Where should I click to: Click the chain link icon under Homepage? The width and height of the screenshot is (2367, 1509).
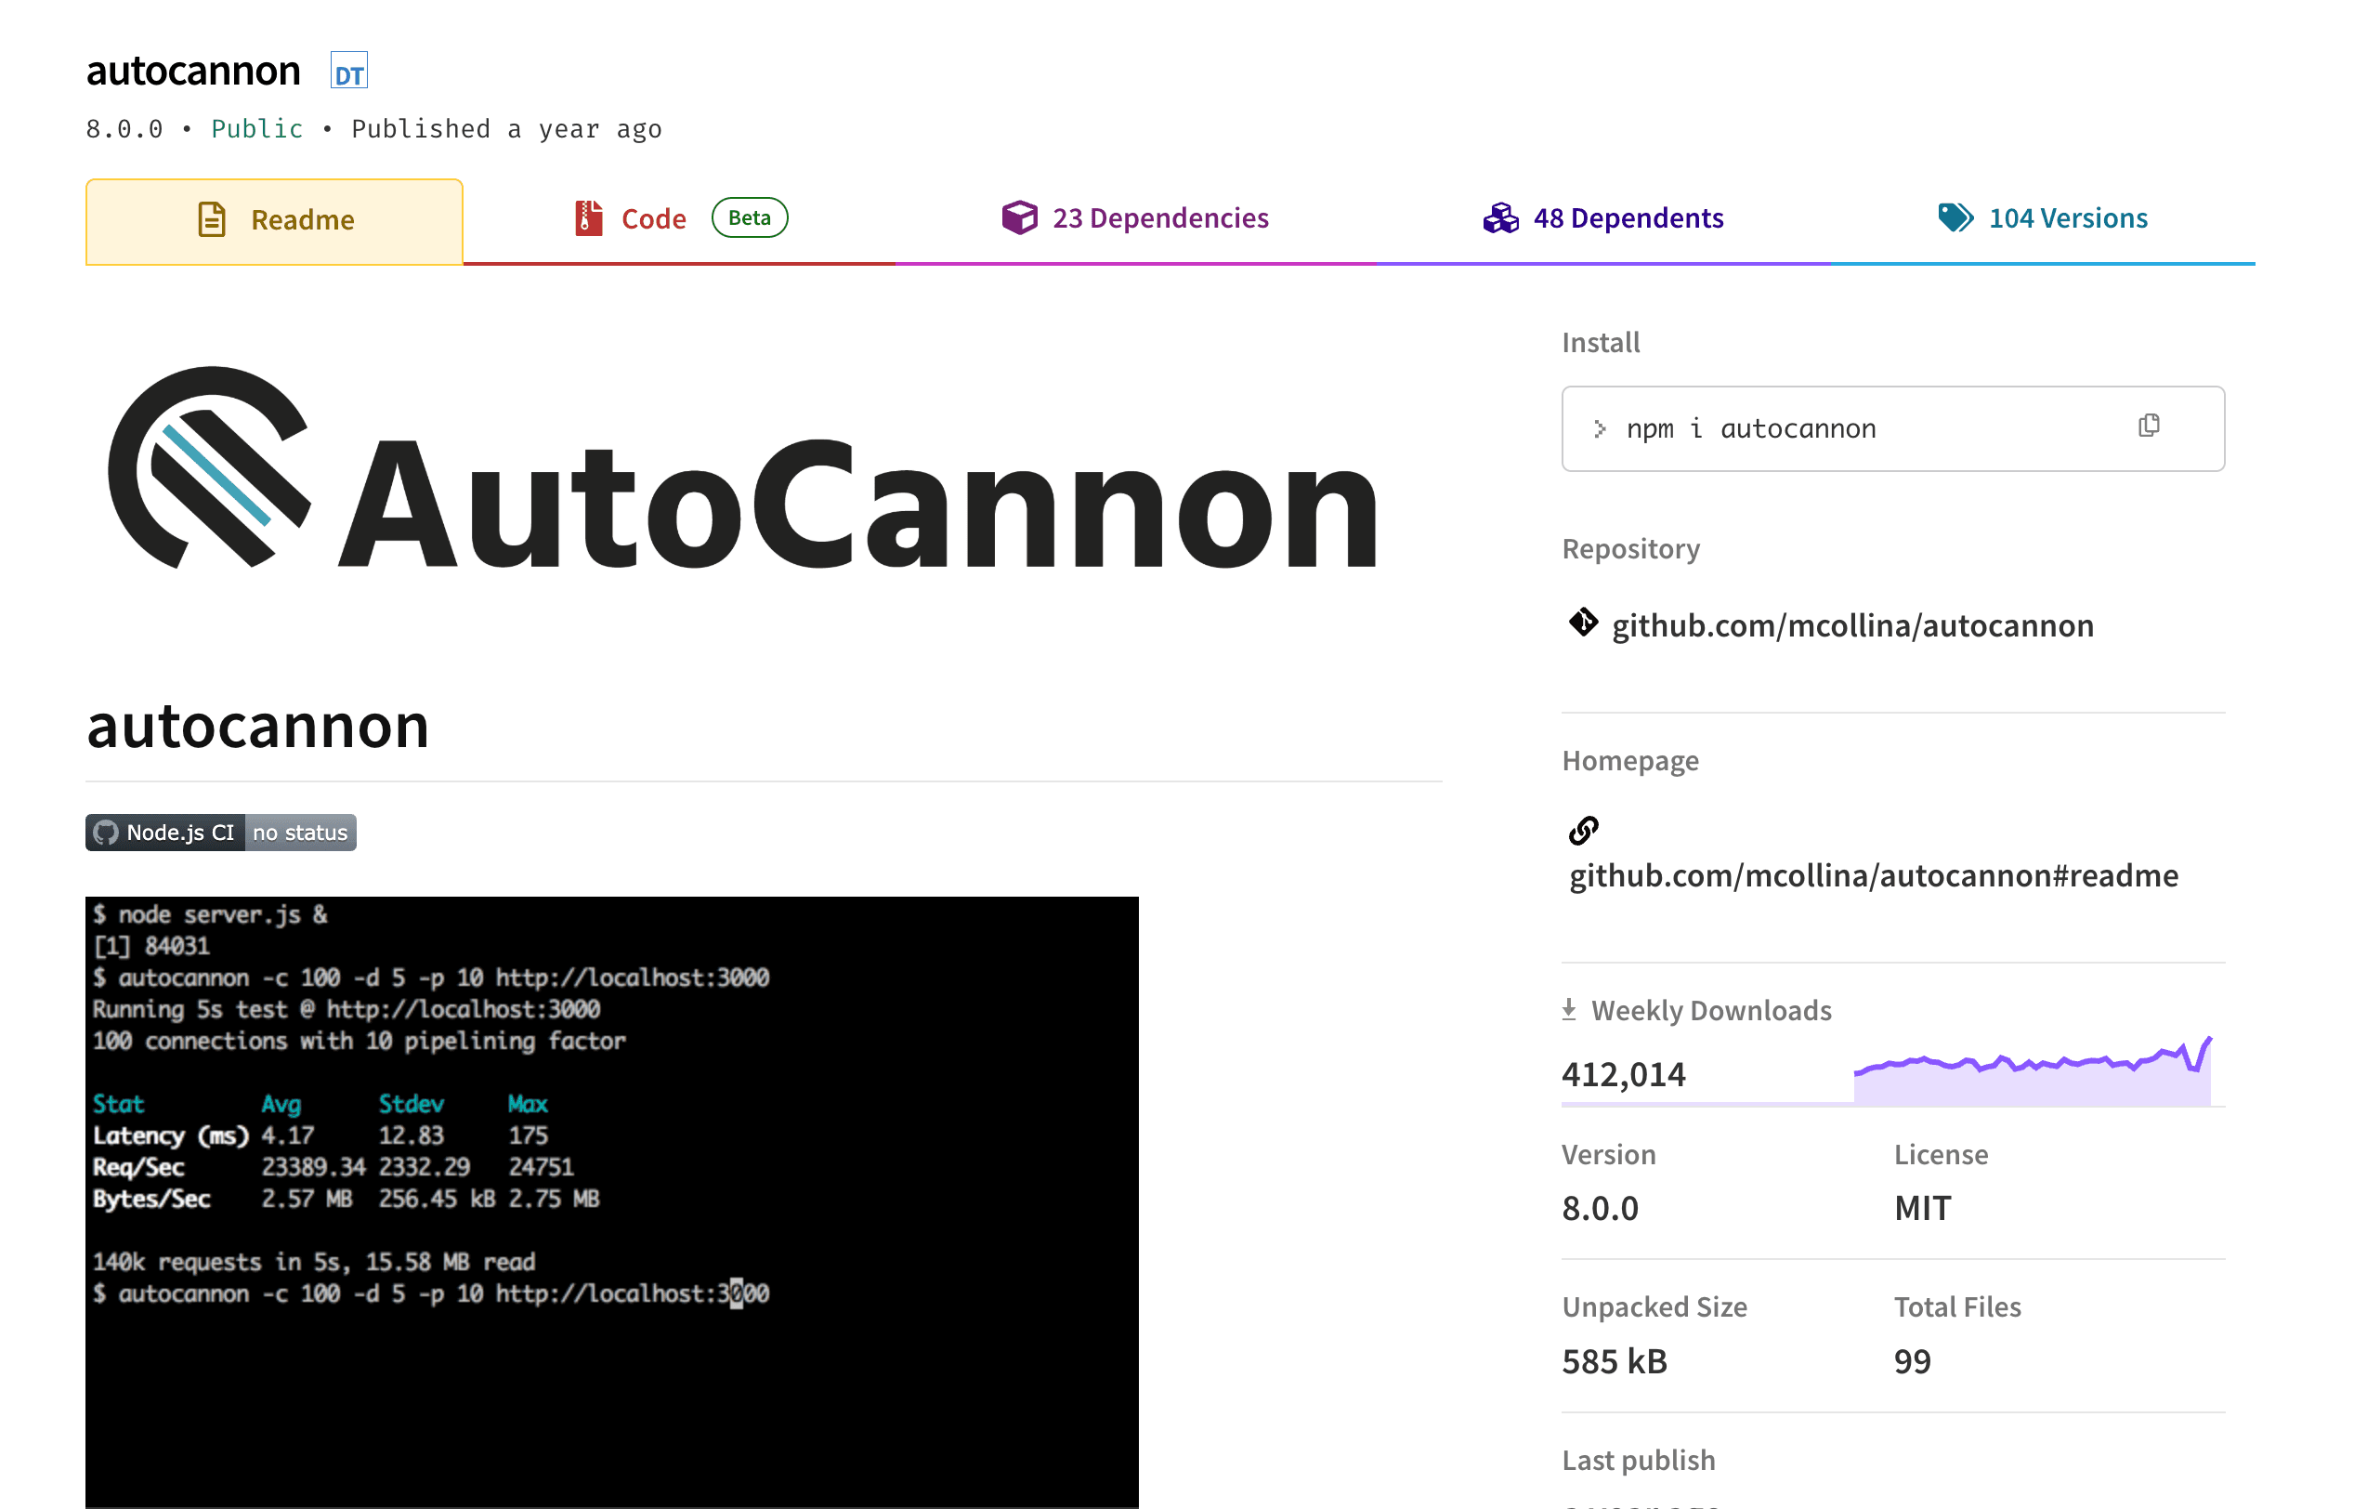1583,832
